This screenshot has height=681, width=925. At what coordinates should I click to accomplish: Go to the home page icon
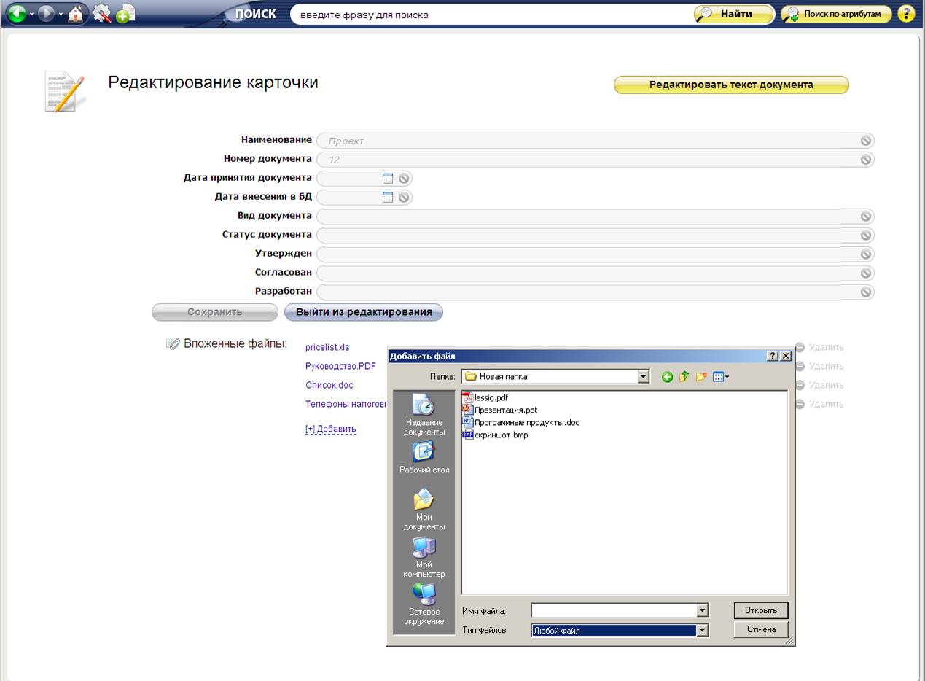tap(75, 14)
